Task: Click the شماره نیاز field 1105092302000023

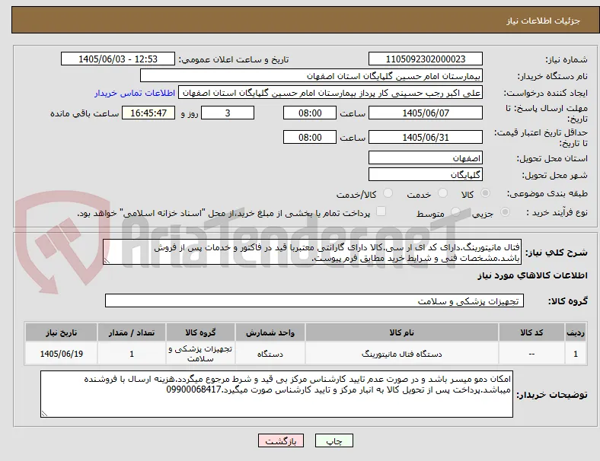Action: pyautogui.click(x=426, y=59)
